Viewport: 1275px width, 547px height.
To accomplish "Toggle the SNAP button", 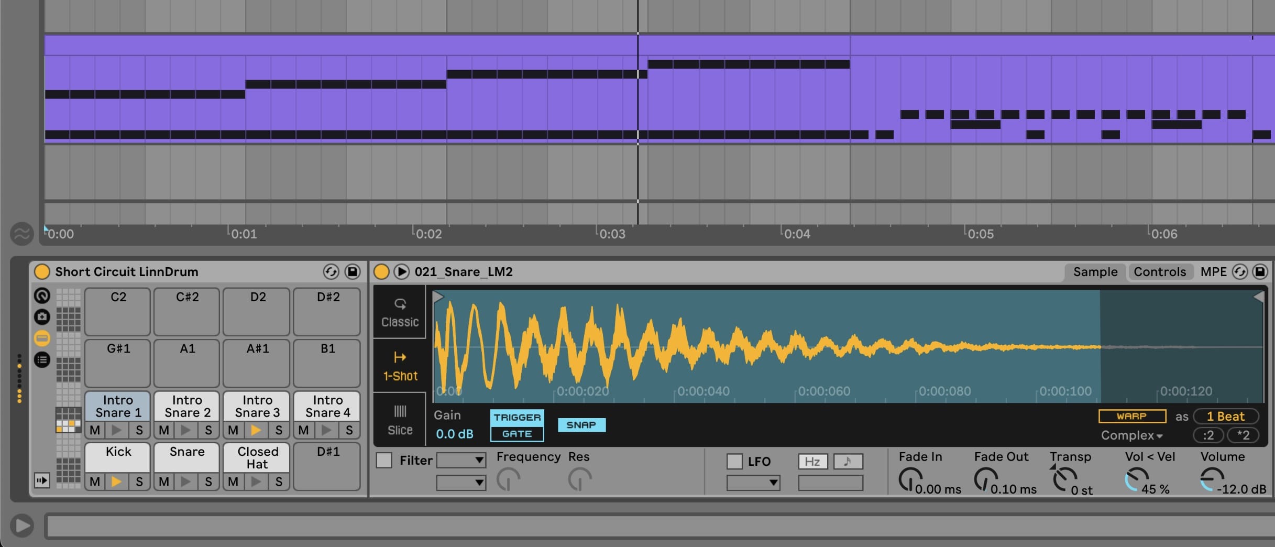I will coord(581,425).
